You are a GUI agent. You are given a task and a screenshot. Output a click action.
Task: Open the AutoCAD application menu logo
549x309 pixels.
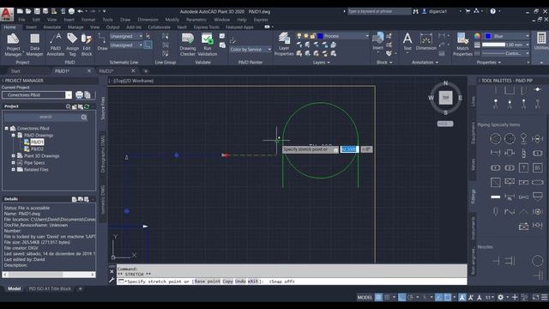(7, 14)
